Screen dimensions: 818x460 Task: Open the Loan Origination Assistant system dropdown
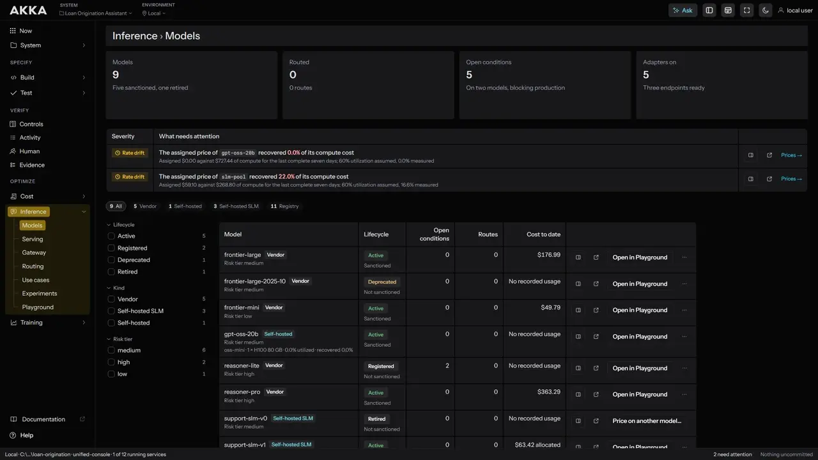96,13
